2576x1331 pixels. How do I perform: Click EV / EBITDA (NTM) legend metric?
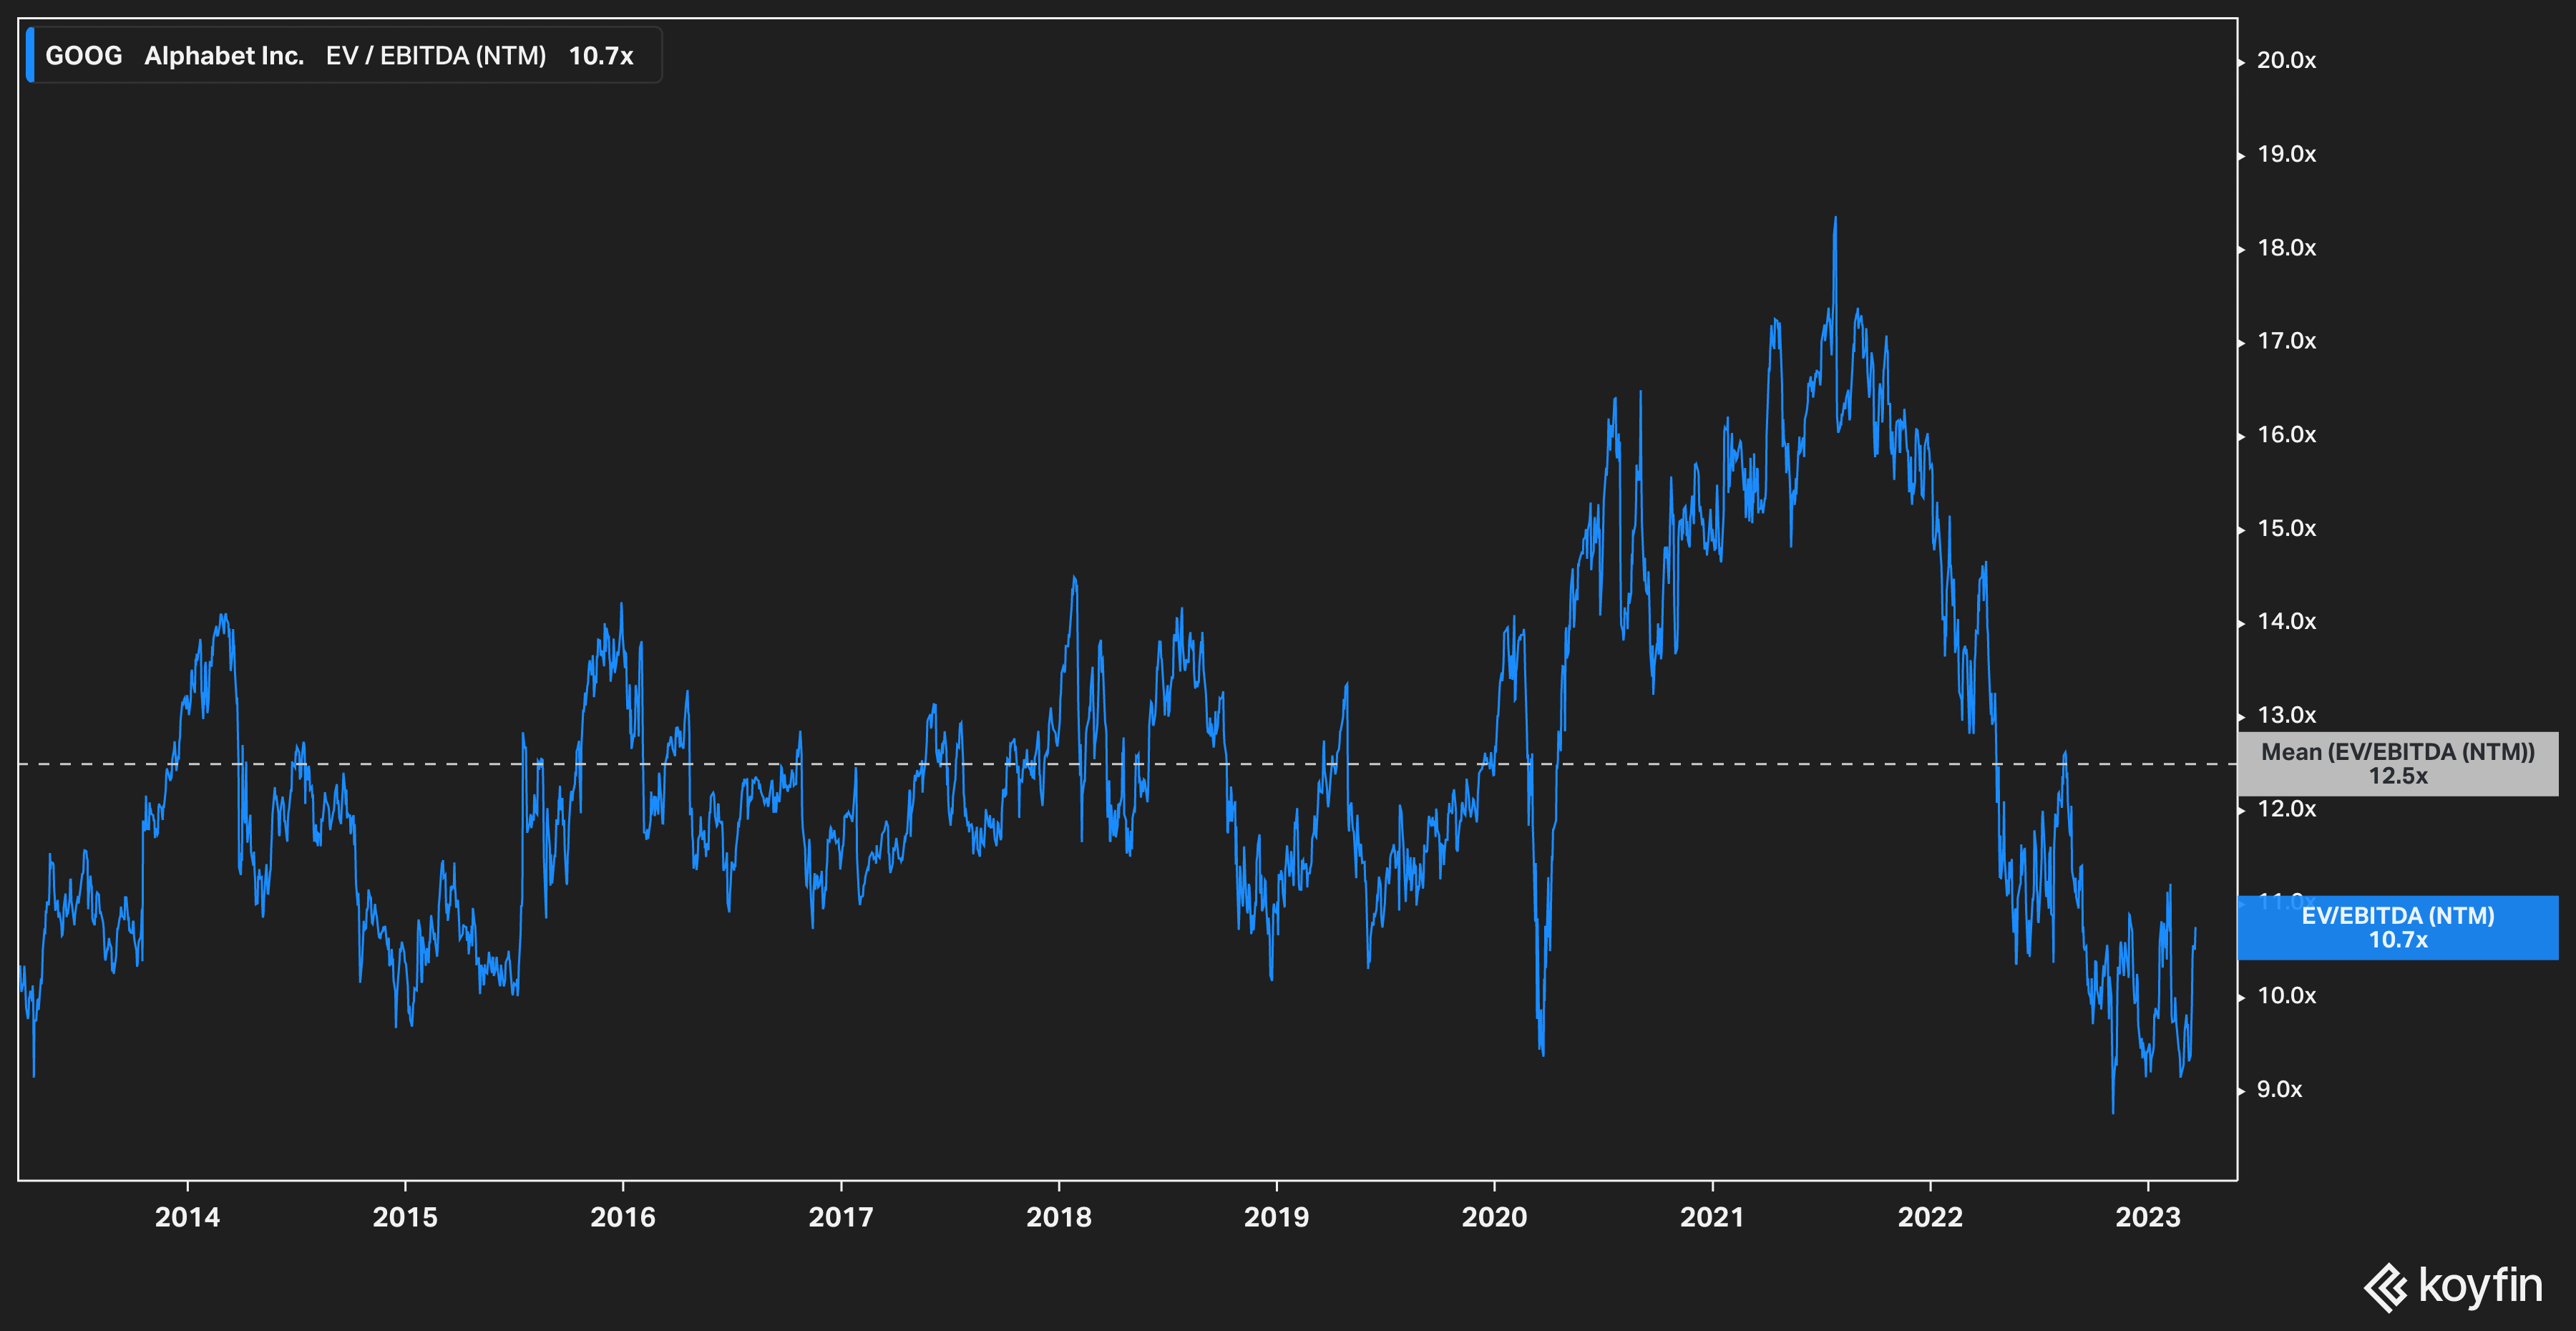coord(436,56)
